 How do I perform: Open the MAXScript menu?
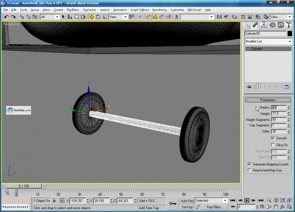(194, 10)
